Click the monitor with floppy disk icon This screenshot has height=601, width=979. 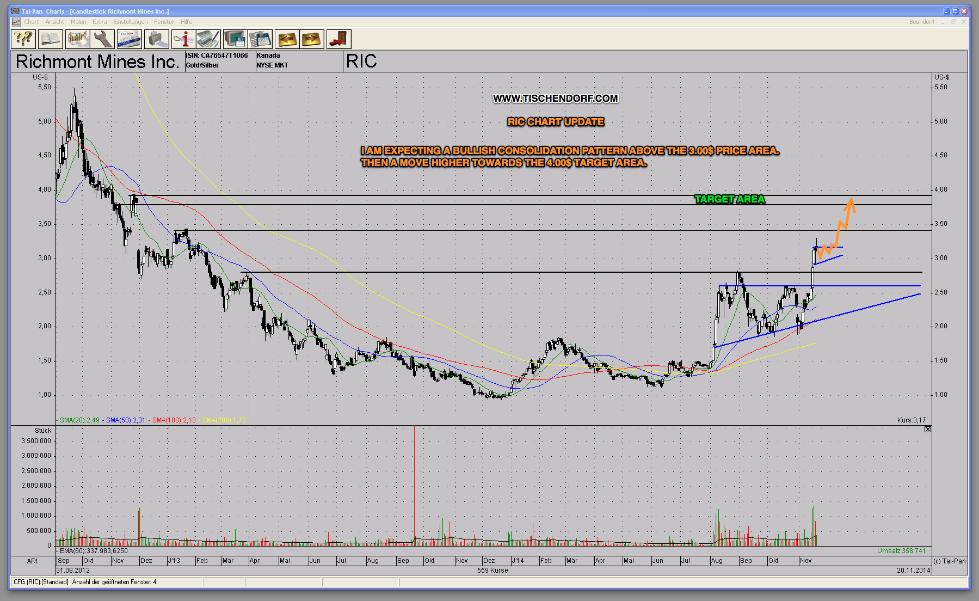point(235,39)
